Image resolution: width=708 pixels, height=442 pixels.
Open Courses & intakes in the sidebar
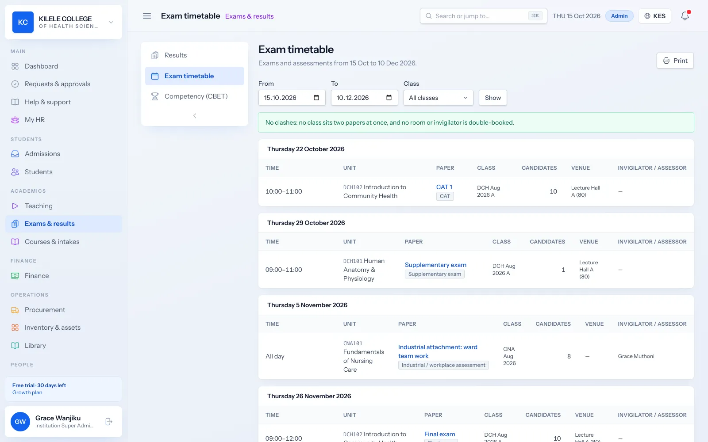click(x=64, y=242)
